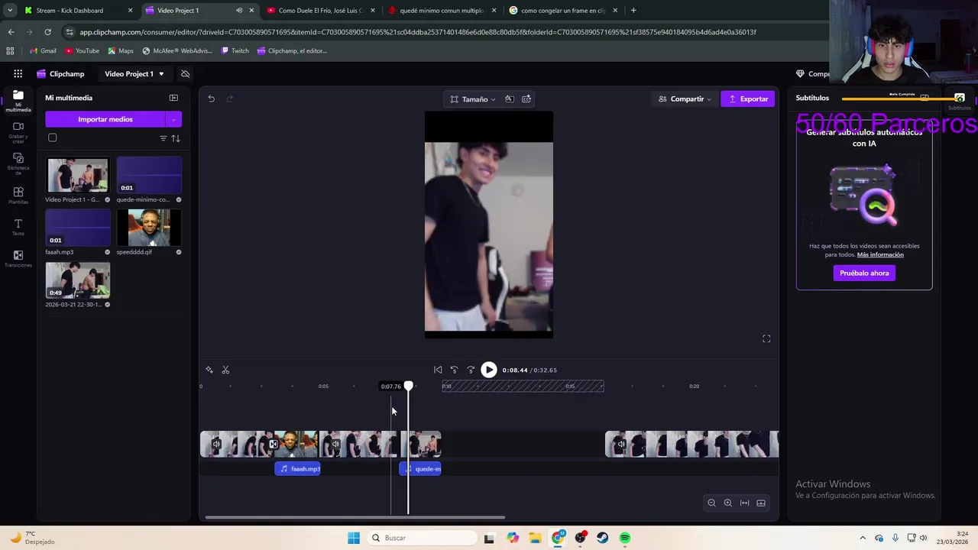
Task: Switch to como congelar un frame tab
Action: (563, 11)
